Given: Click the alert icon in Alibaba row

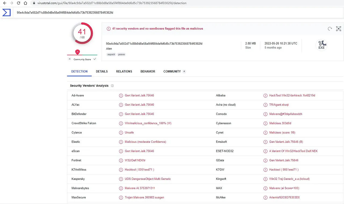Looking at the screenshot, I should click(266, 95).
